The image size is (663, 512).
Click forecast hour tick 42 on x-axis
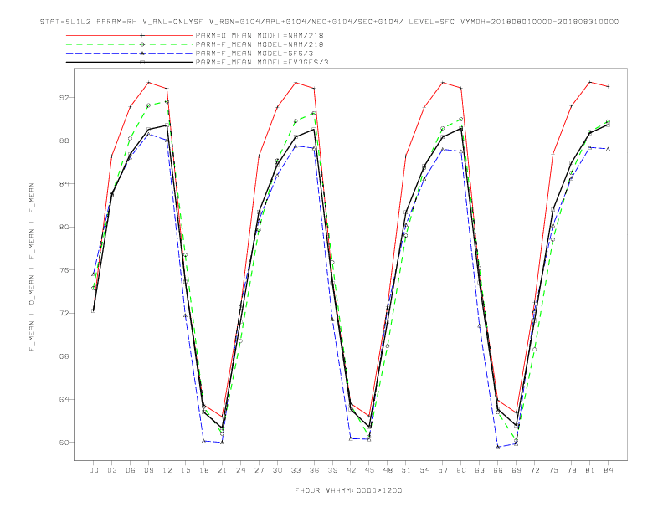tap(351, 470)
